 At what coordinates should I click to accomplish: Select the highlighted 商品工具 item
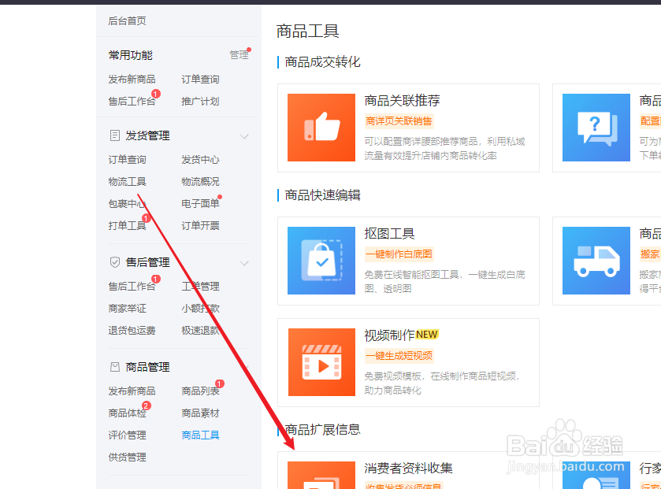(x=200, y=435)
